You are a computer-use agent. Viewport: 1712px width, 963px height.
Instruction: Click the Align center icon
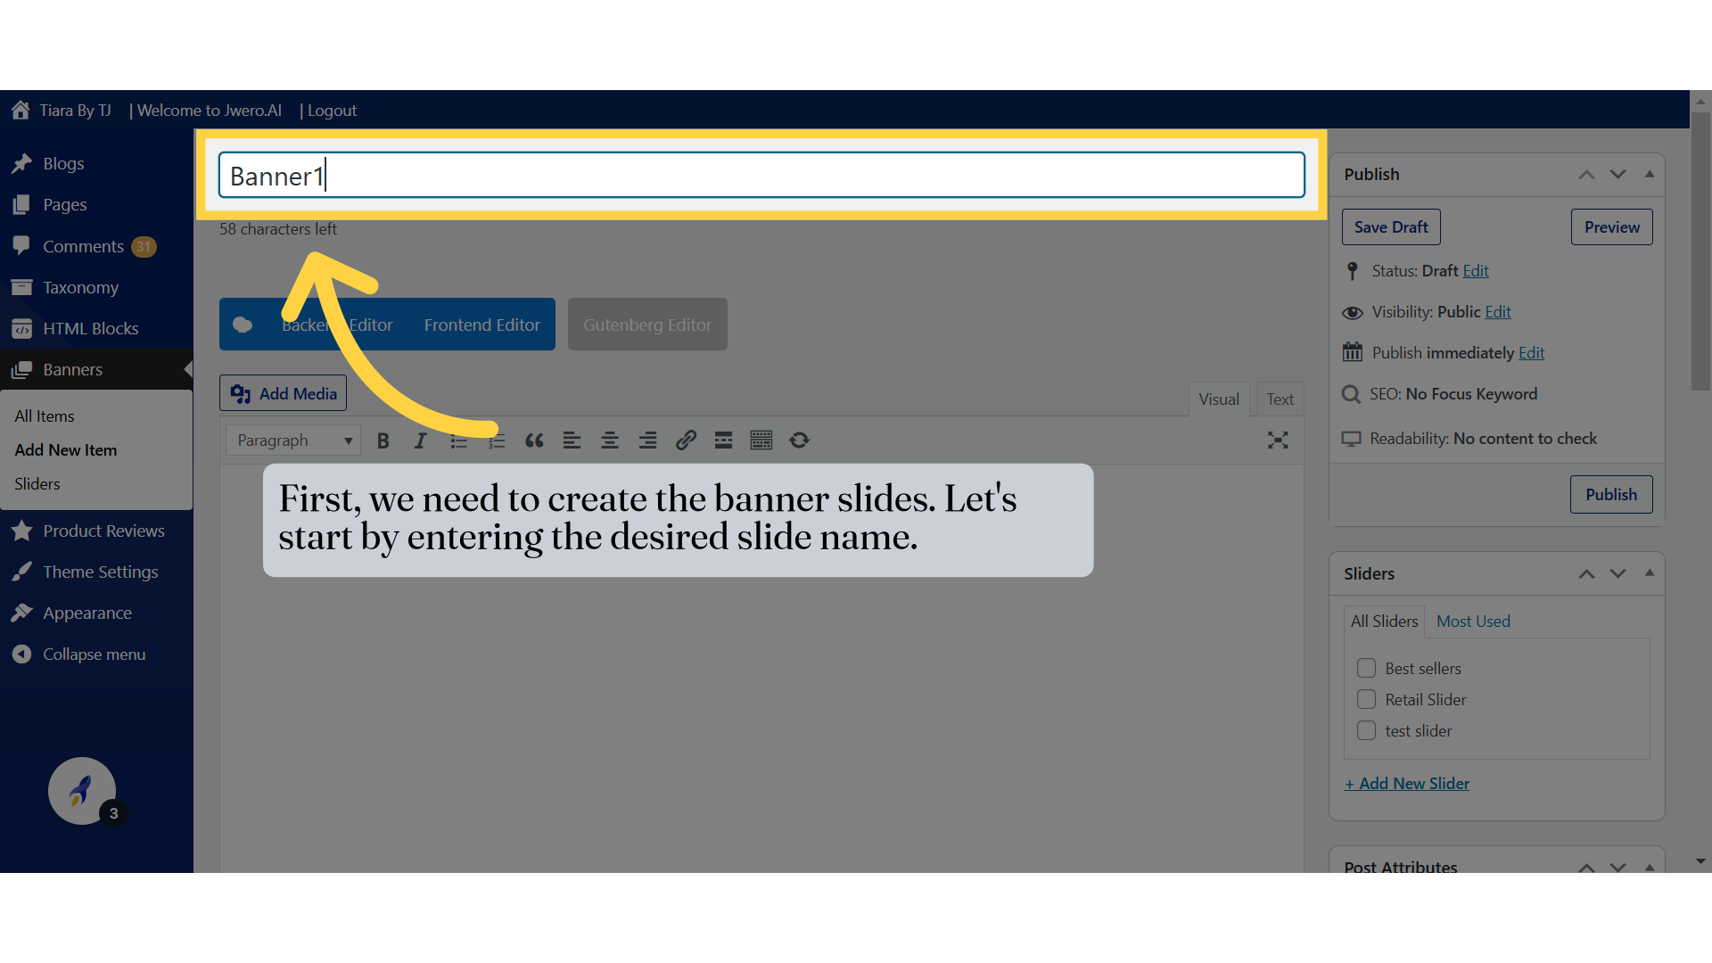[x=609, y=439]
